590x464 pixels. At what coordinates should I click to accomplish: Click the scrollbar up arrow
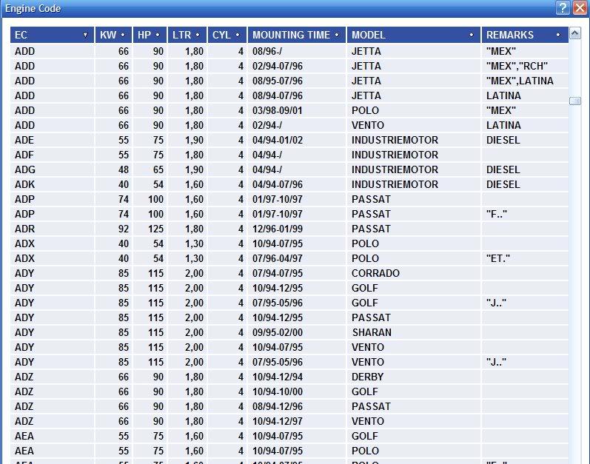pyautogui.click(x=575, y=33)
